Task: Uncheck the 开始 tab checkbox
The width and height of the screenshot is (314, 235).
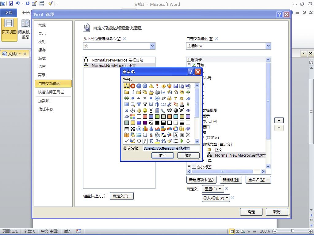Action: [194, 65]
